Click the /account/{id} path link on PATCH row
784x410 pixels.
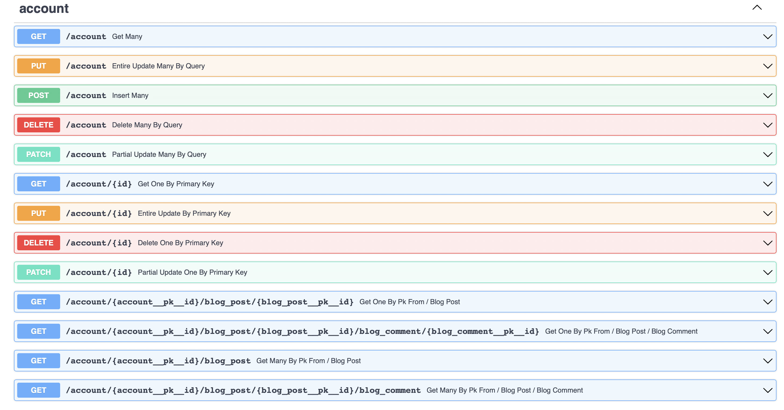(99, 272)
